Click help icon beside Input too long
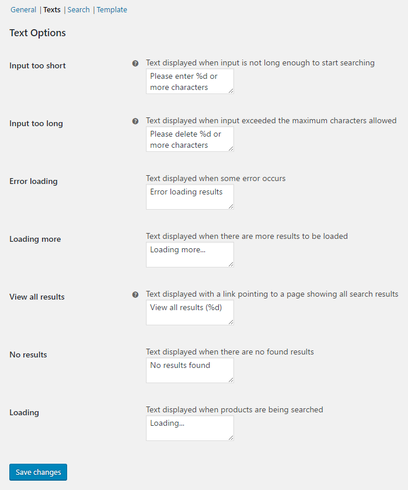 tap(135, 121)
